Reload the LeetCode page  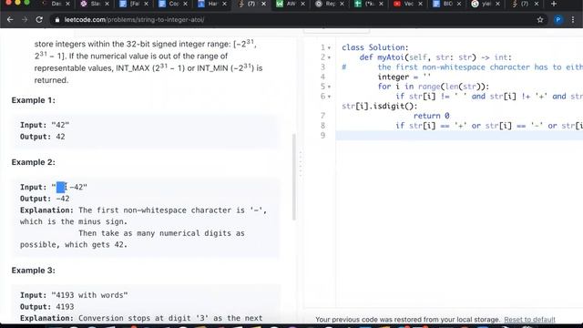39,20
